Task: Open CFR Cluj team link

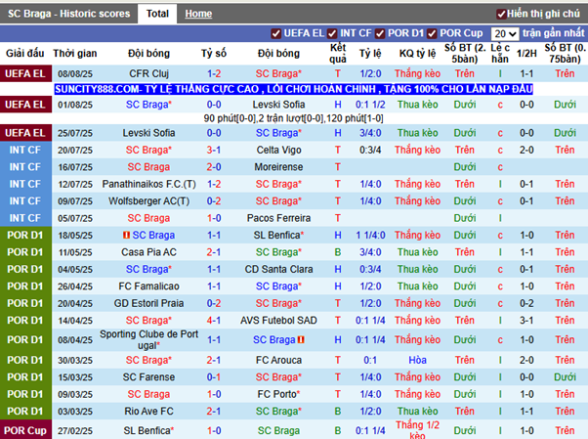Action: point(148,73)
